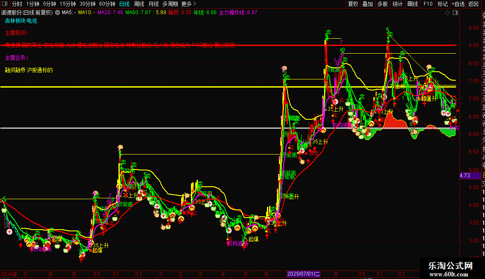Viewport: 485px width, 279px height.
Task: Click the MA60: 7.67 indicator label
Action: tap(138, 13)
